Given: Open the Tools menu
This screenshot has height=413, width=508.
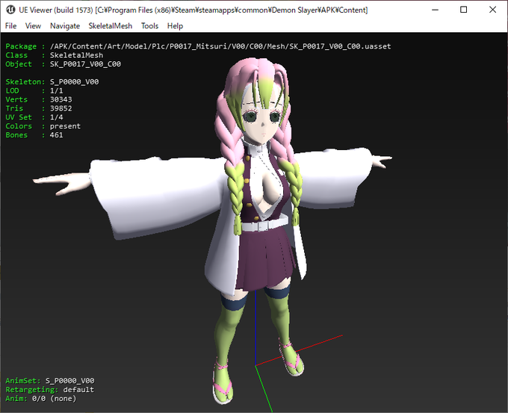Looking at the screenshot, I should coord(149,26).
